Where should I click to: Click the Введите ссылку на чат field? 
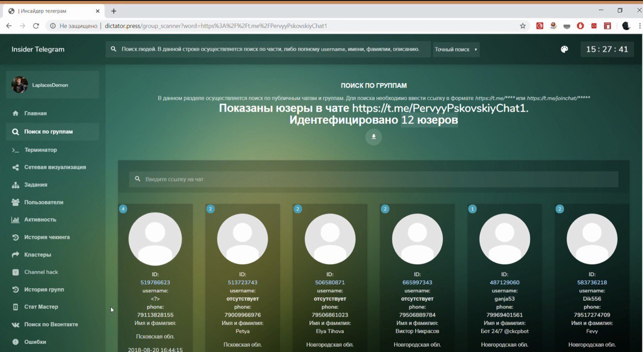point(374,179)
